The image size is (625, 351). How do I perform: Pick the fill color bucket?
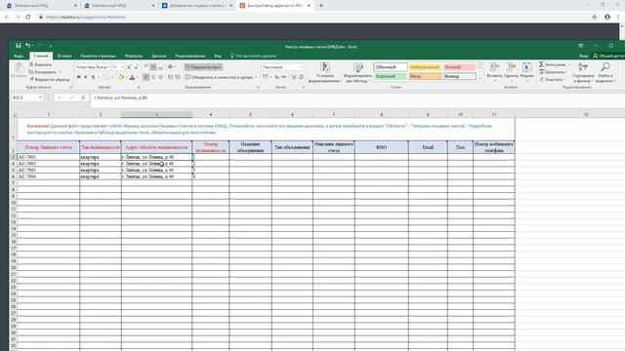click(121, 77)
